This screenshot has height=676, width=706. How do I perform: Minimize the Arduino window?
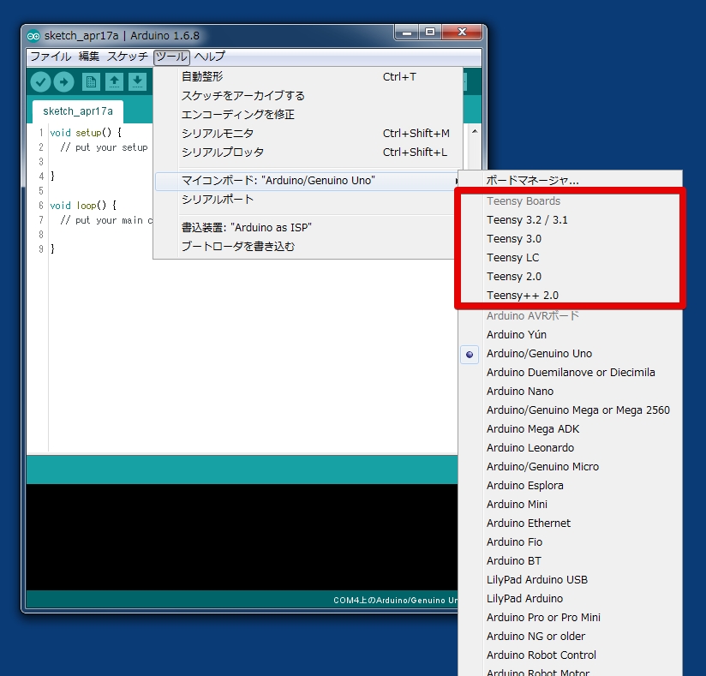pyautogui.click(x=407, y=33)
